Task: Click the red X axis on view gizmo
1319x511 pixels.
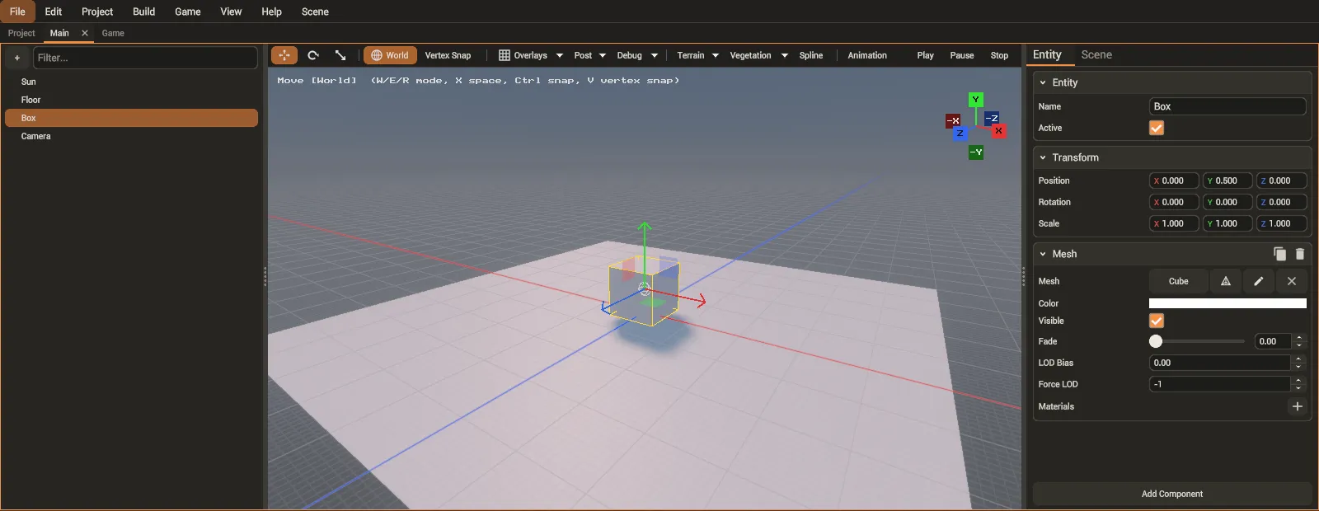Action: click(998, 131)
